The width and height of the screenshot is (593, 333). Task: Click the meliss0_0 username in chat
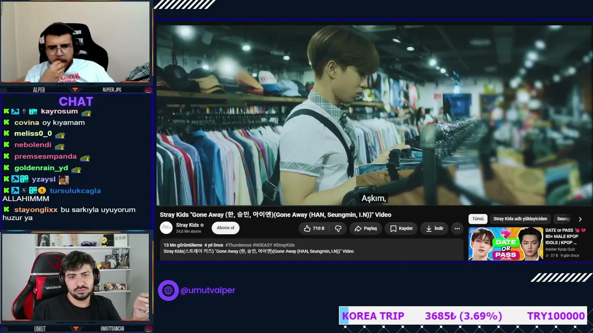point(33,134)
